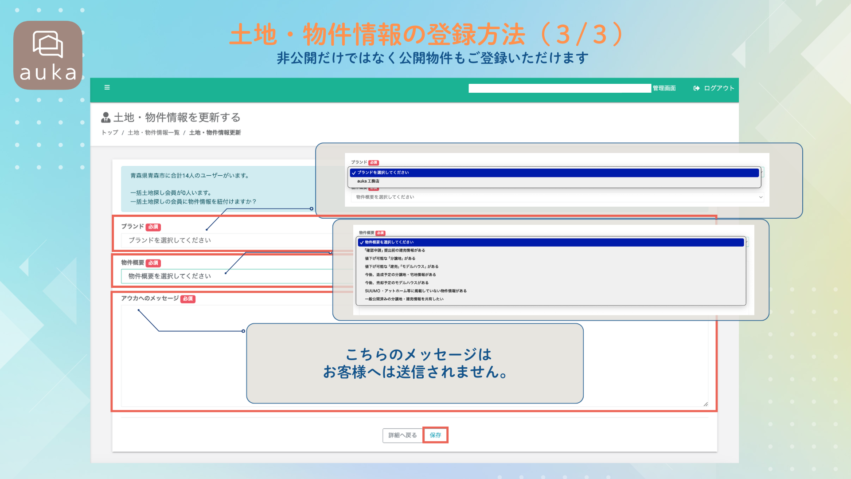The height and width of the screenshot is (479, 851).
Task: Choose 値下げ可能な「分譲地」がある option
Action: click(x=551, y=259)
